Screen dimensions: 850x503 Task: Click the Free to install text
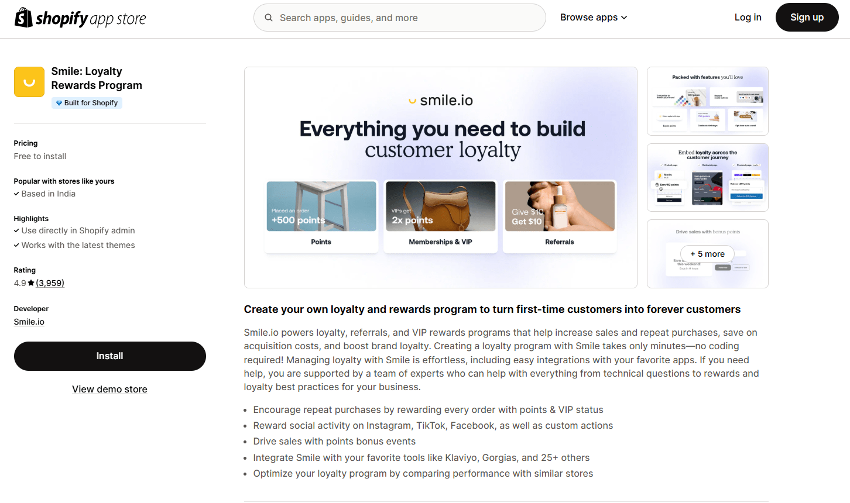(x=40, y=156)
